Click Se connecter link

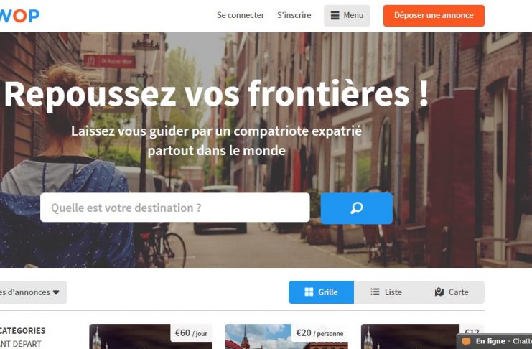pyautogui.click(x=241, y=15)
